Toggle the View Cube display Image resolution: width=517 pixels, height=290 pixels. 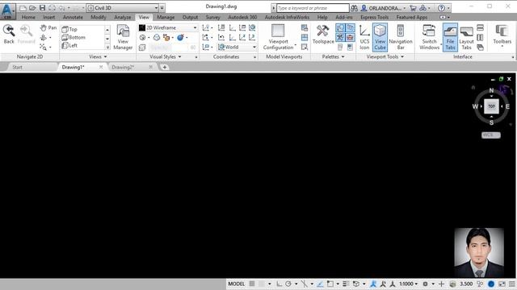tap(380, 37)
